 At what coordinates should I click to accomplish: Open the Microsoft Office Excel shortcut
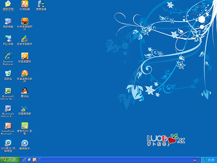[x=8, y=91]
